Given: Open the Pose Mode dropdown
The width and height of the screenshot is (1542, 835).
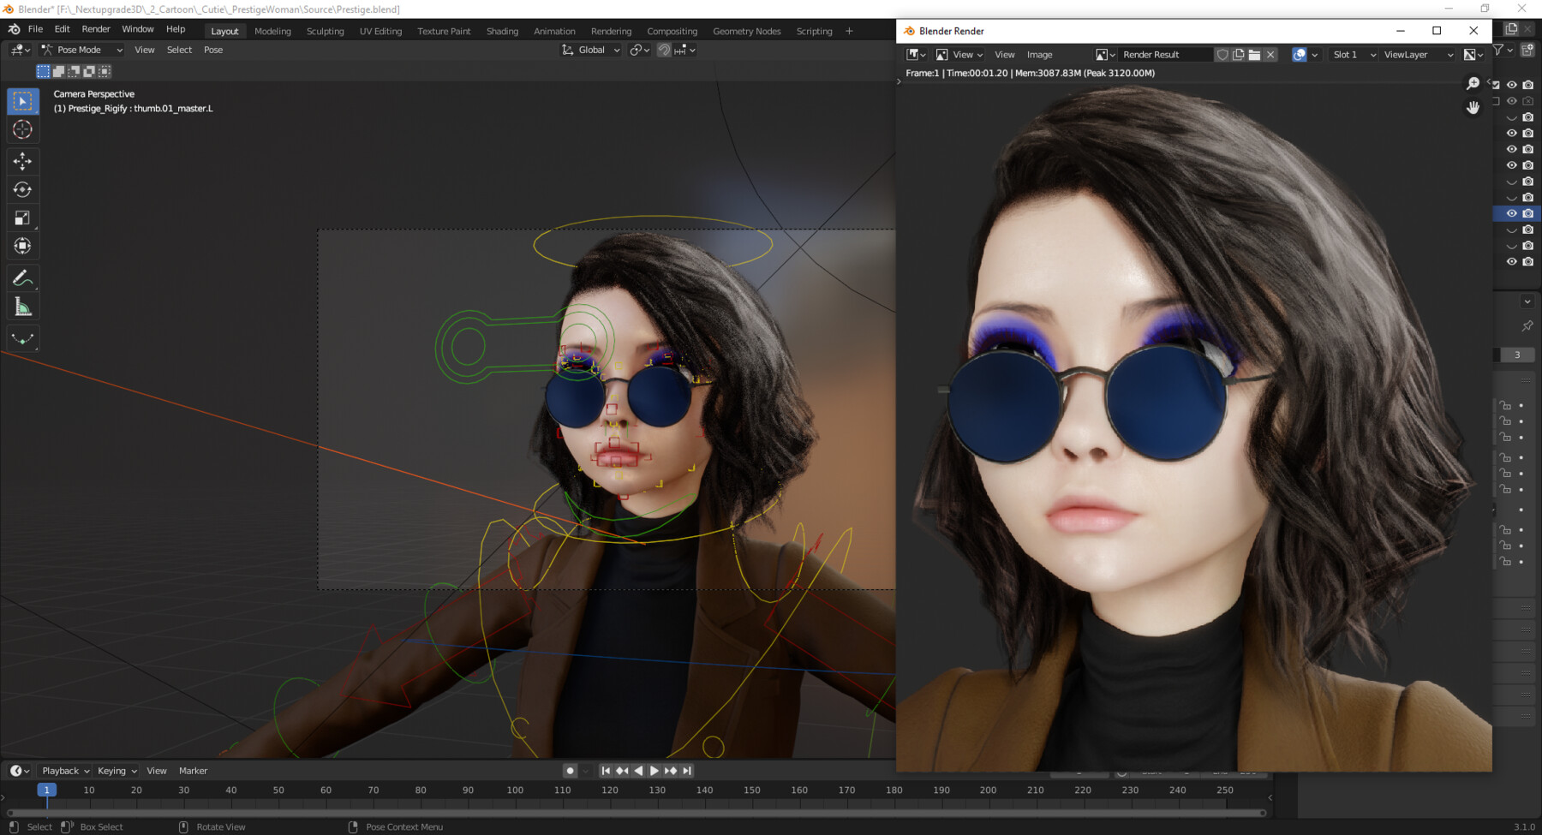Looking at the screenshot, I should point(81,50).
